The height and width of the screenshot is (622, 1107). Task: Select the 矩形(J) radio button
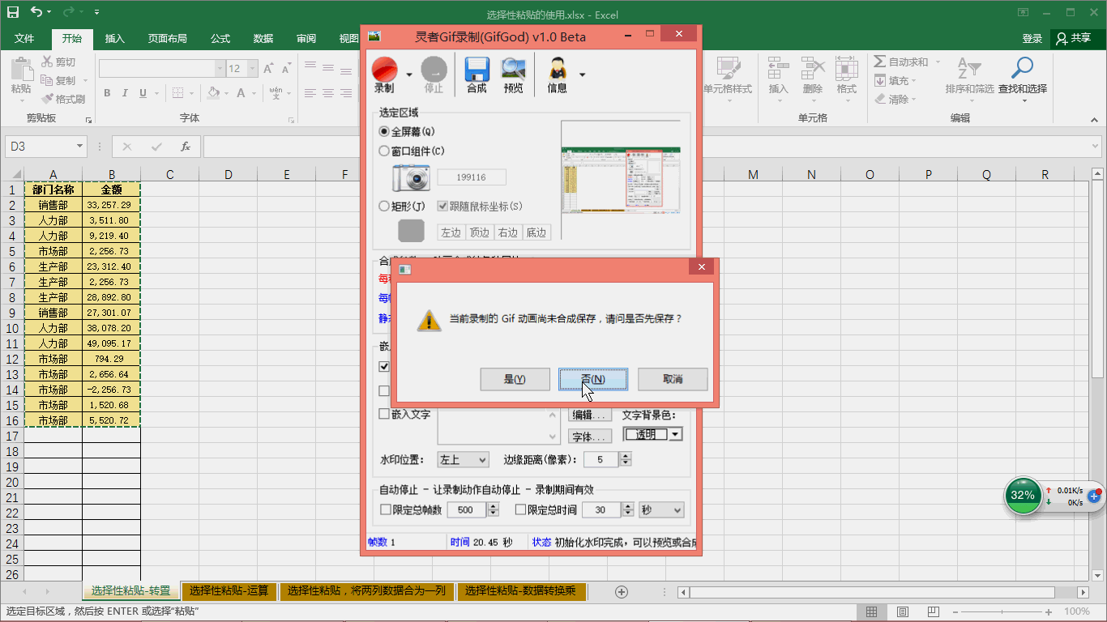coord(384,207)
